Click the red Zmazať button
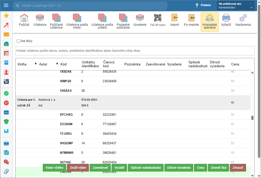The width and height of the screenshot is (261, 178). 238,168
